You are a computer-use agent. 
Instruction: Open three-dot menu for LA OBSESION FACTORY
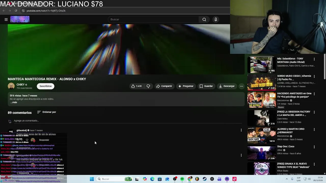314,112
